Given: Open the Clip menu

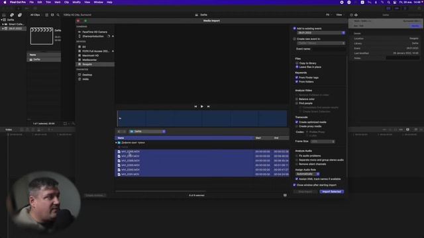Looking at the screenshot, I should pyautogui.click(x=66, y=2).
